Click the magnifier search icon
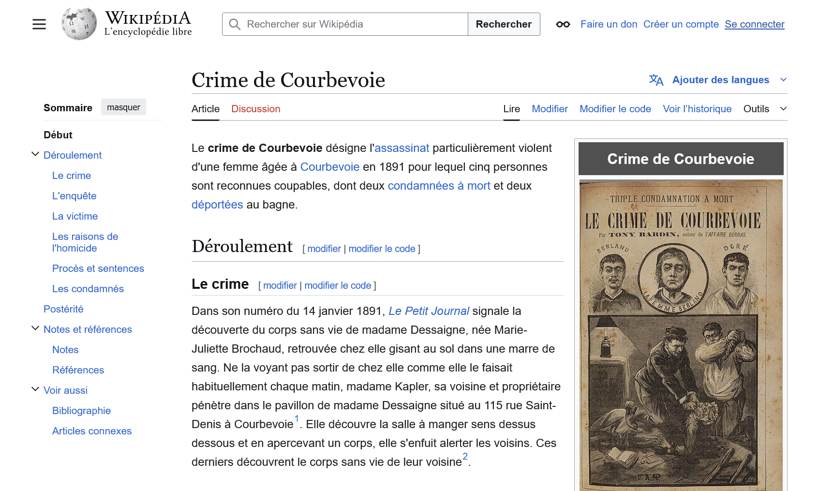The width and height of the screenshot is (819, 491). 235,24
